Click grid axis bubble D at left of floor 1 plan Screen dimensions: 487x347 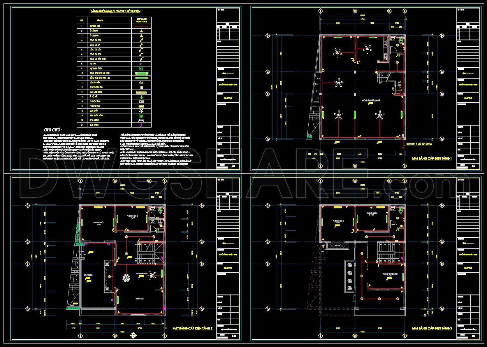click(267, 36)
